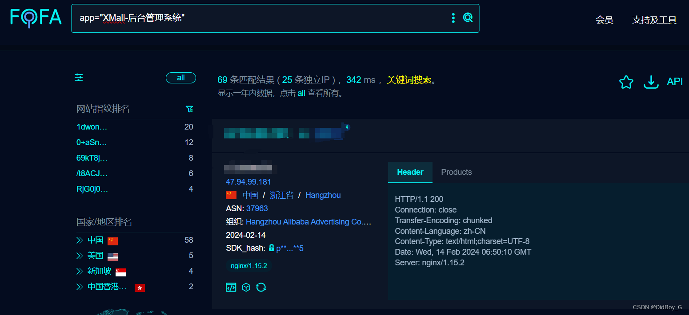Viewport: 689px width, 315px height.
Task: Refresh the result with the circular arrows icon
Action: [x=261, y=287]
